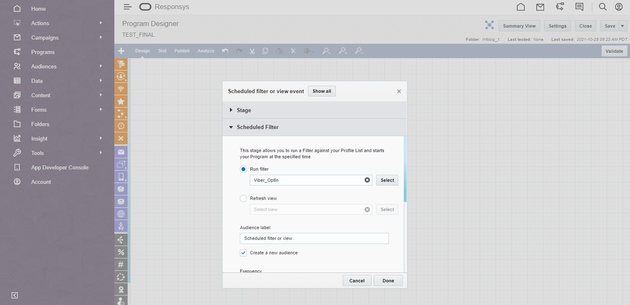
Task: Toggle the hamburger navigation menu
Action: tap(128, 7)
